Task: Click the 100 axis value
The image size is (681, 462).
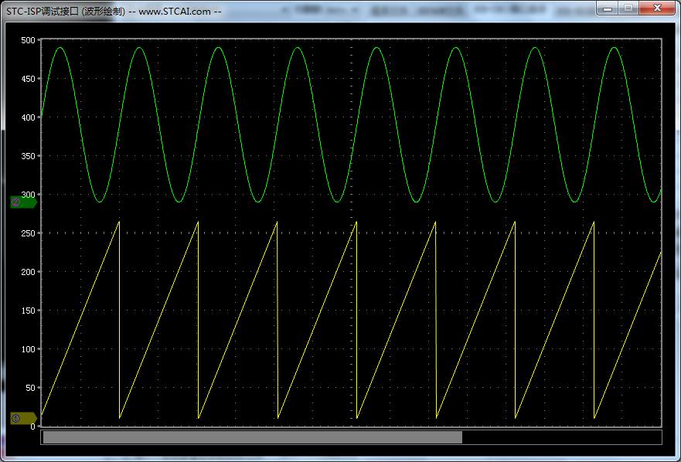Action: point(29,349)
